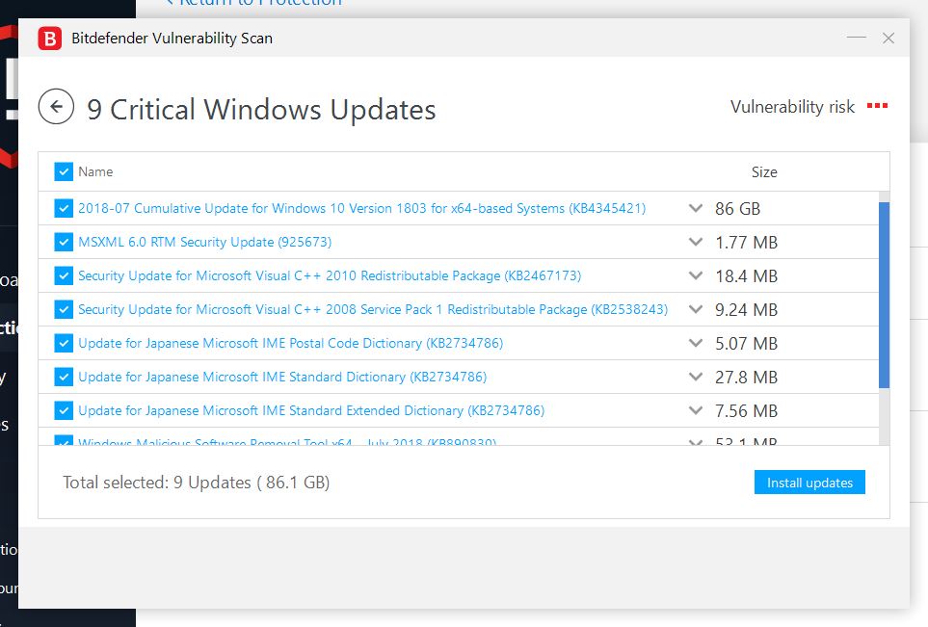The image size is (928, 627).
Task: Expand details chevron for the 1.77 MB update
Action: pos(696,242)
